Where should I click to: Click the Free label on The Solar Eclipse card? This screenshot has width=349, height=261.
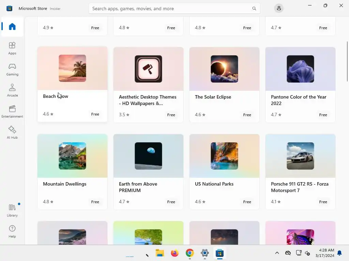coord(247,115)
